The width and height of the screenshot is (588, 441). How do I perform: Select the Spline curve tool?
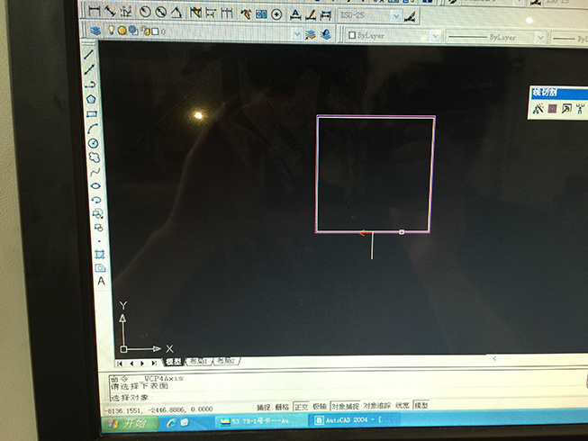pos(94,171)
